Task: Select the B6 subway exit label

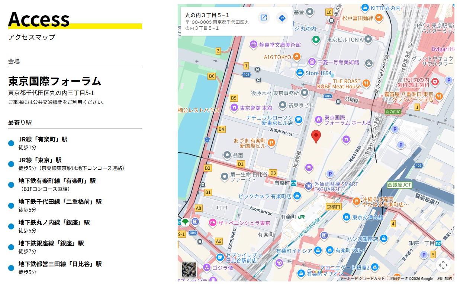Action: 212,76
